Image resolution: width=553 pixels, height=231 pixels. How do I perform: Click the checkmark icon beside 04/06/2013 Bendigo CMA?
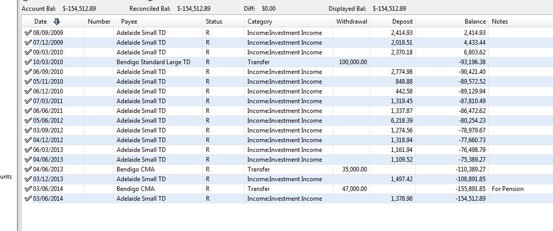coord(28,169)
